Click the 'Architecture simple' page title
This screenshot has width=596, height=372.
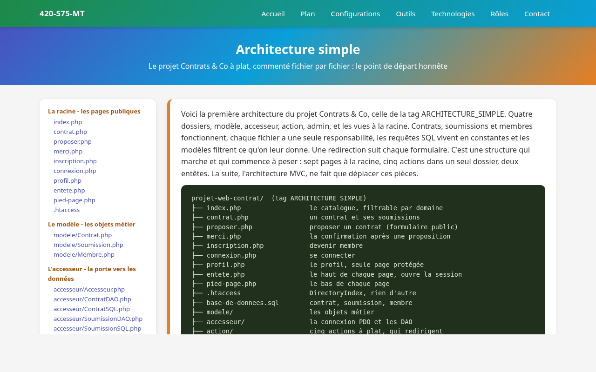tap(298, 49)
